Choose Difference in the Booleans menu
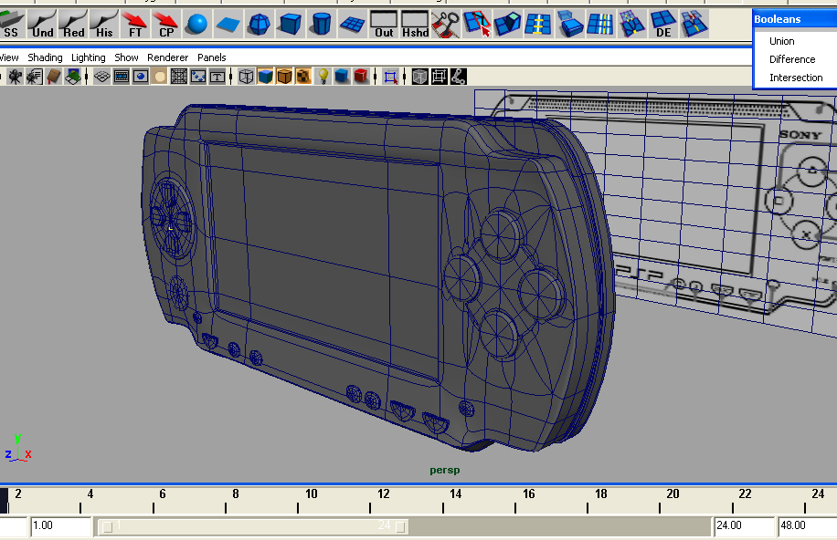 (x=792, y=59)
